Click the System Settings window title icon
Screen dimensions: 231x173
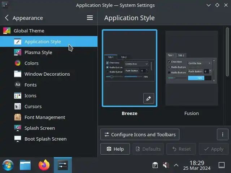point(5,5)
